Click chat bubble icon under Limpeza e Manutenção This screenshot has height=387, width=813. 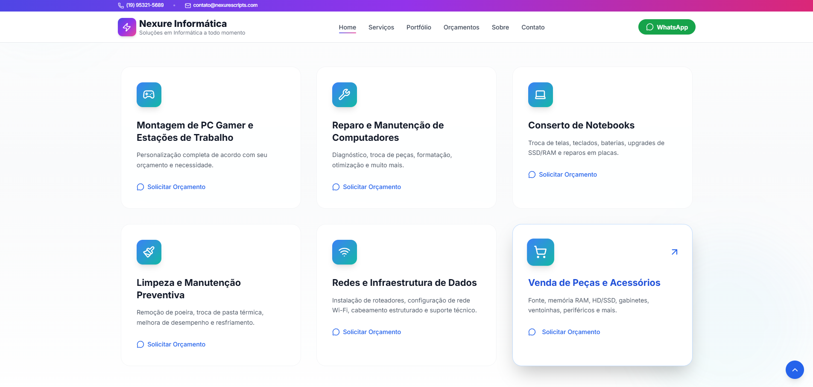[x=140, y=344]
